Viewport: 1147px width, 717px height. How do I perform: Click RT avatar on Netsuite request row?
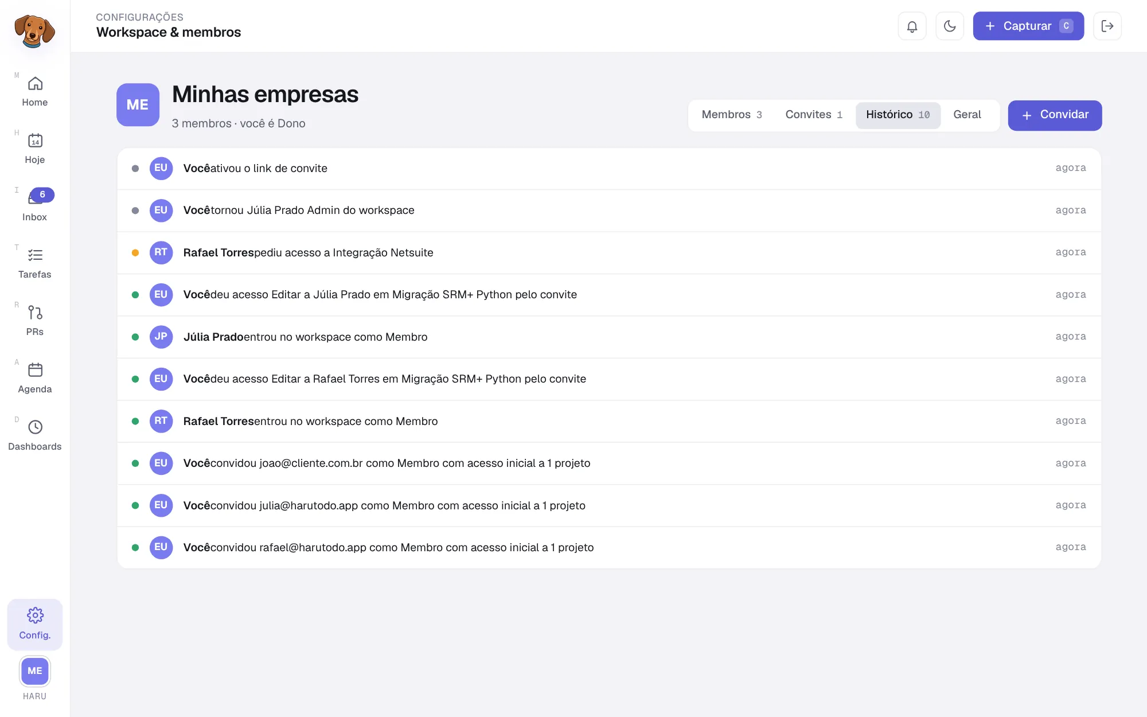coord(161,253)
